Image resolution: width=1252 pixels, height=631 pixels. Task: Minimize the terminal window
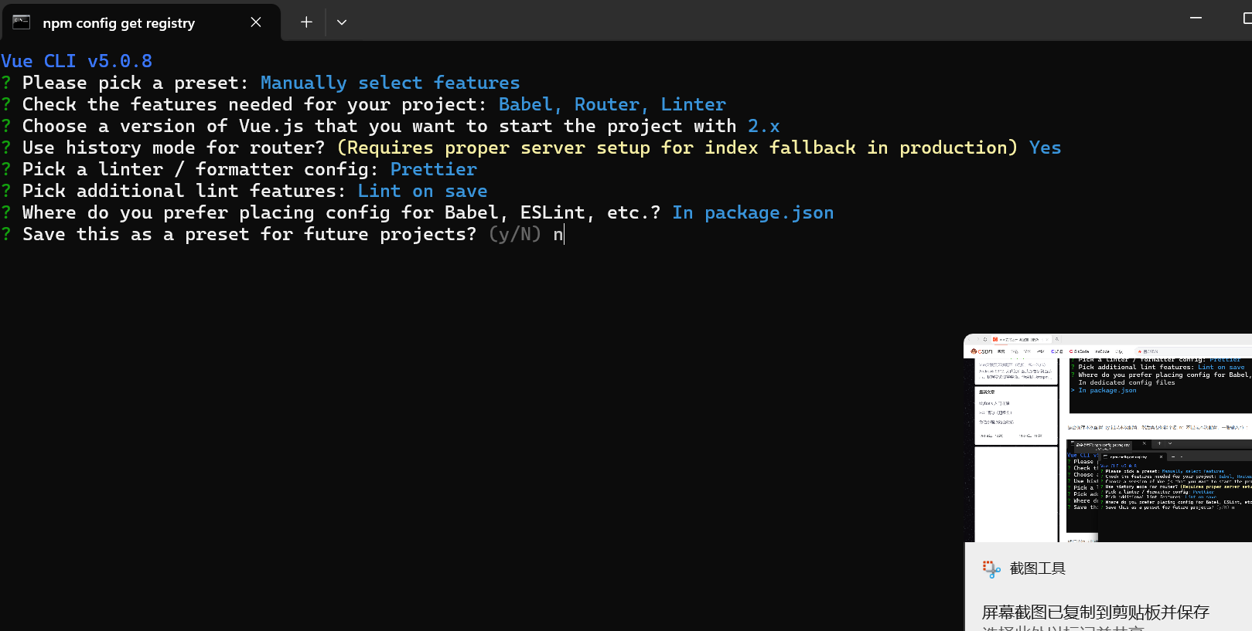tap(1196, 18)
